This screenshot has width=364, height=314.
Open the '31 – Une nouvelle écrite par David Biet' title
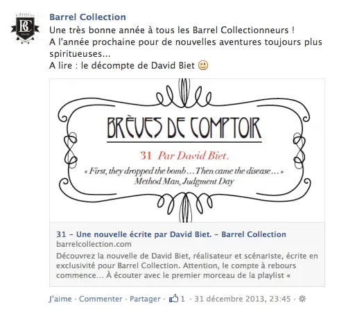tap(171, 234)
